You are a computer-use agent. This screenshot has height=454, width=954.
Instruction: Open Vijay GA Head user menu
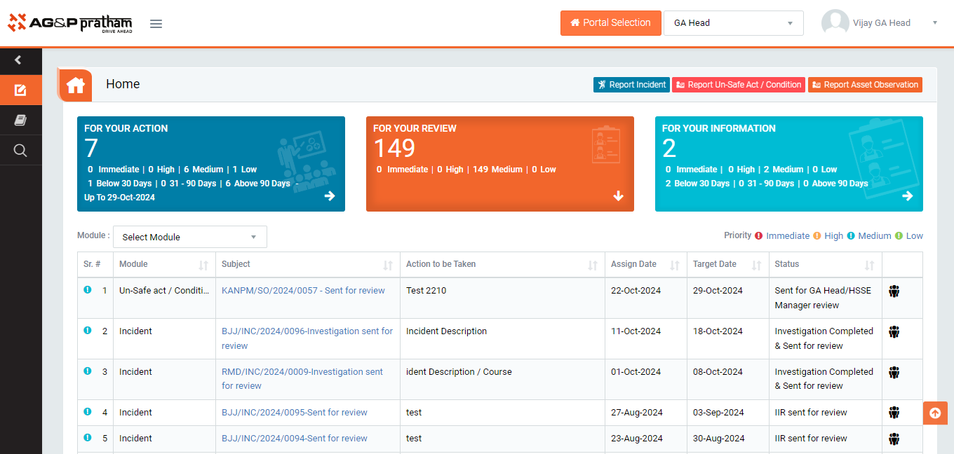tap(880, 23)
